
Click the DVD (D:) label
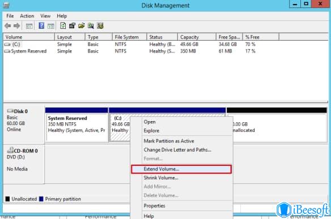[16, 157]
